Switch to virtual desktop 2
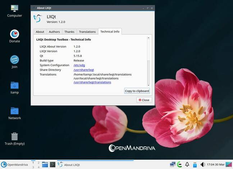 click(x=38, y=163)
